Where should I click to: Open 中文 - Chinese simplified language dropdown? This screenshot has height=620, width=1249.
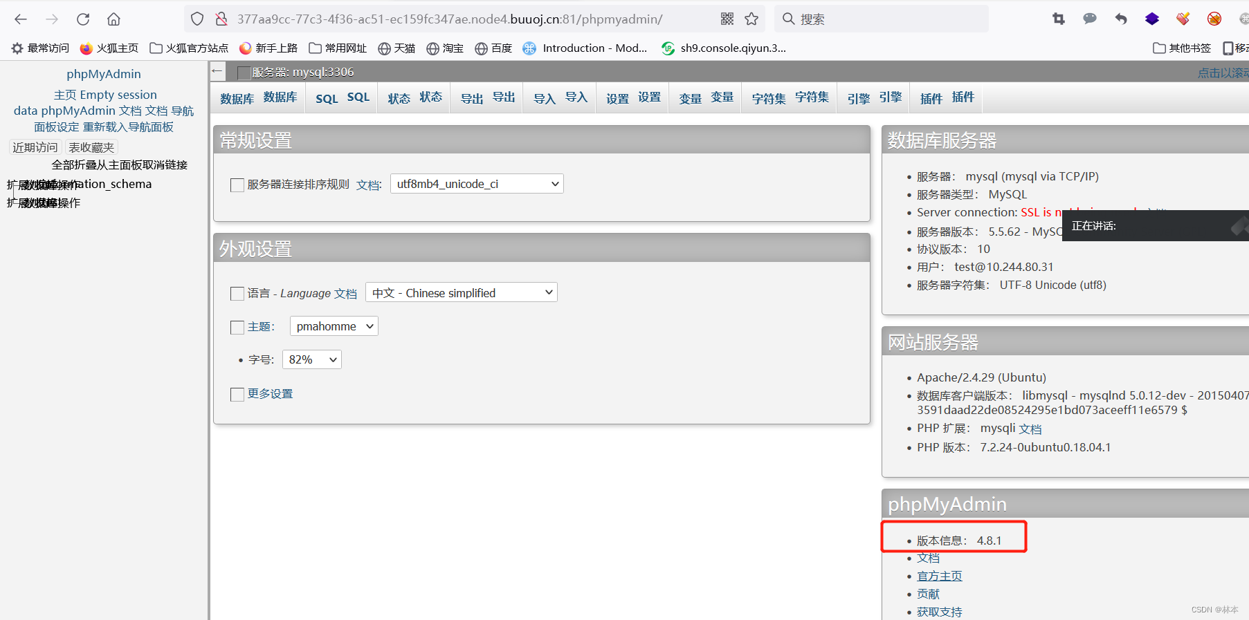462,292
